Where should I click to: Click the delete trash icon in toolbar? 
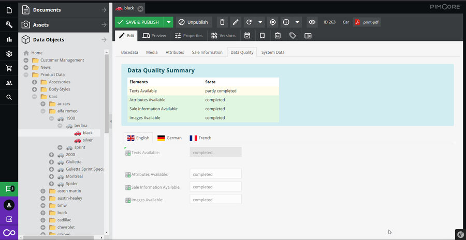point(222,22)
